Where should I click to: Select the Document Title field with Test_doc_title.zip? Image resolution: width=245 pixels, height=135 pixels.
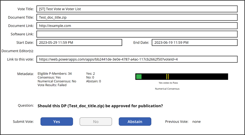[137, 17]
